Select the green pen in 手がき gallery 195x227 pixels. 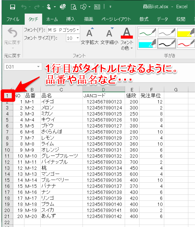[x=147, y=33]
